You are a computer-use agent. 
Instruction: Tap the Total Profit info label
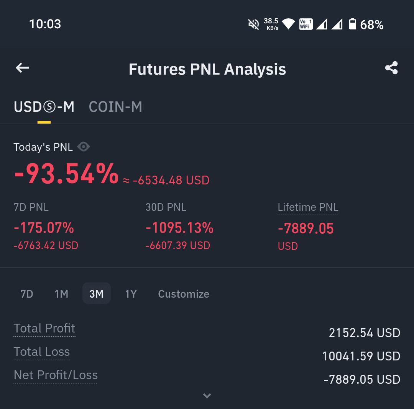[x=44, y=329]
